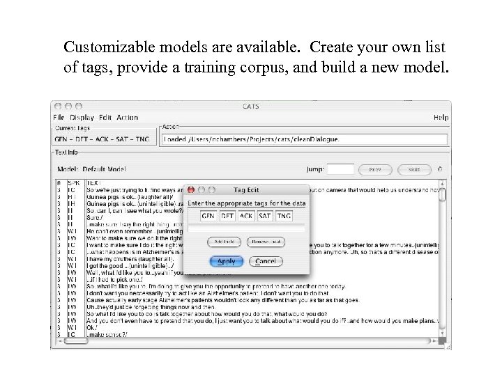Minimize the Tag Edit dialog

(x=201, y=190)
